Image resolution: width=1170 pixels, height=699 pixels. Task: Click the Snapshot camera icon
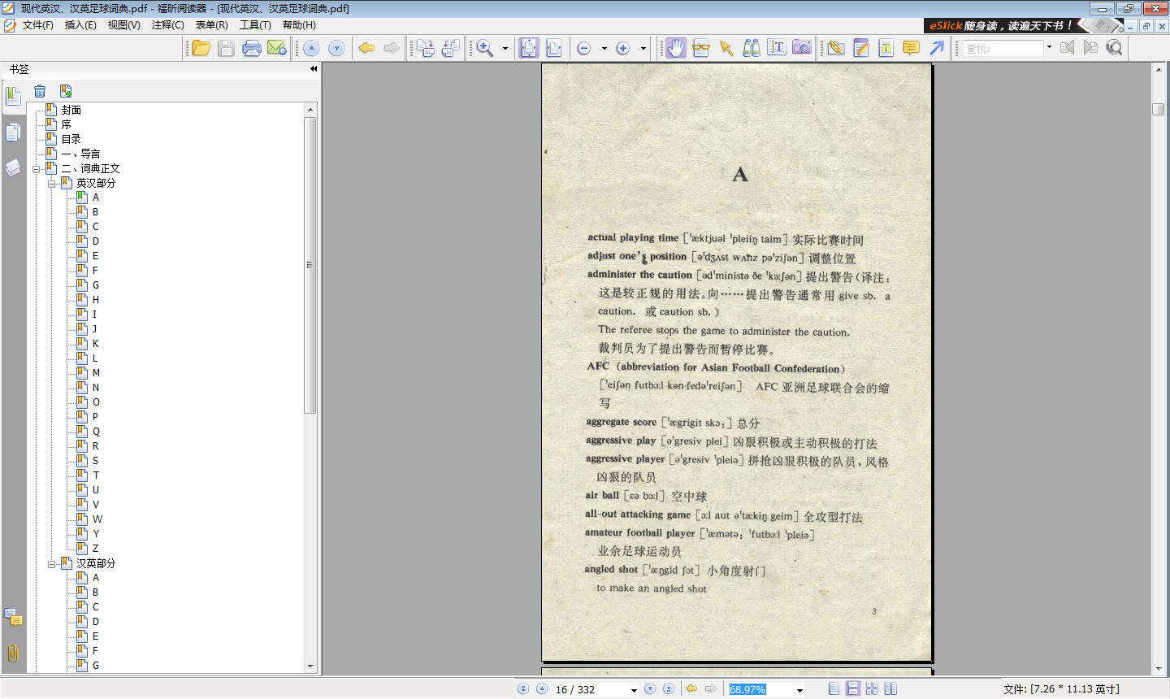click(x=802, y=48)
